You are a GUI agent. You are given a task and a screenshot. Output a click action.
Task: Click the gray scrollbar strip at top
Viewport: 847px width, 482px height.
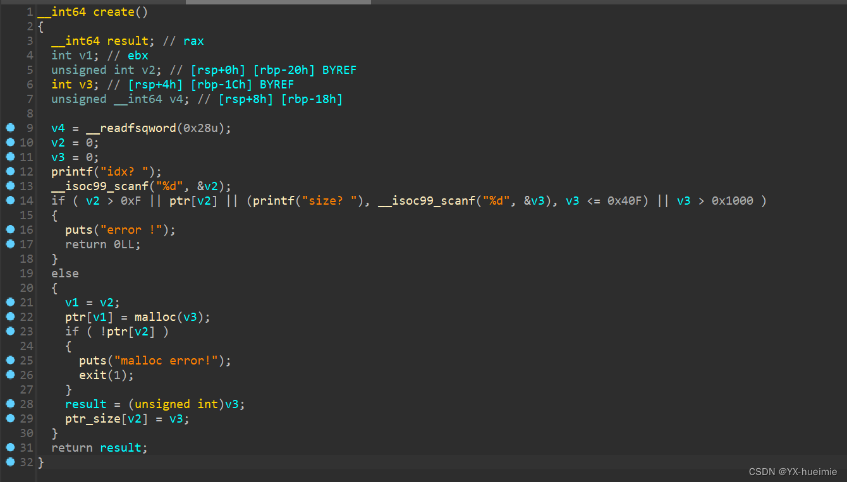[278, 2]
